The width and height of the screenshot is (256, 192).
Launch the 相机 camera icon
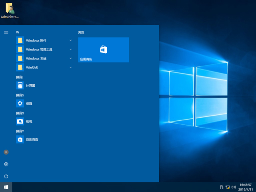[20, 121]
